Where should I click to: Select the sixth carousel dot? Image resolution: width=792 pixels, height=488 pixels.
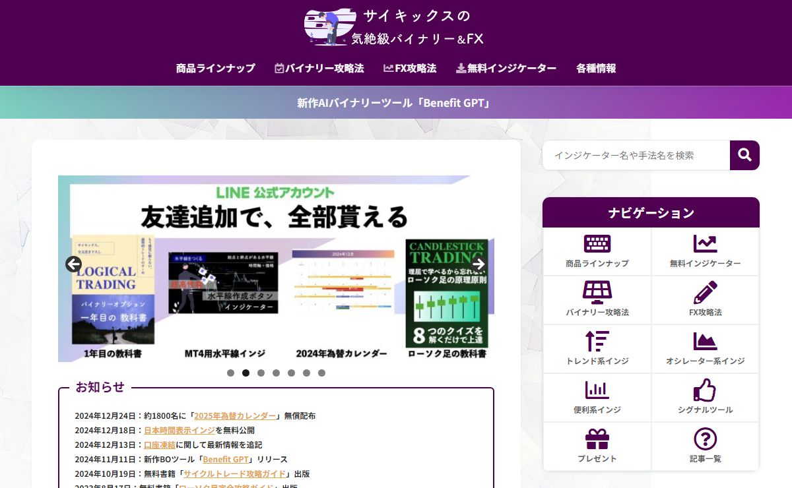coord(306,373)
